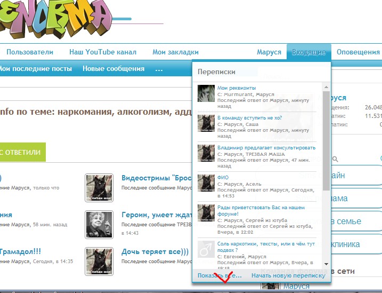Go to 'Наш YouTube канал' menu item
This screenshot has width=382, height=293.
coord(103,52)
